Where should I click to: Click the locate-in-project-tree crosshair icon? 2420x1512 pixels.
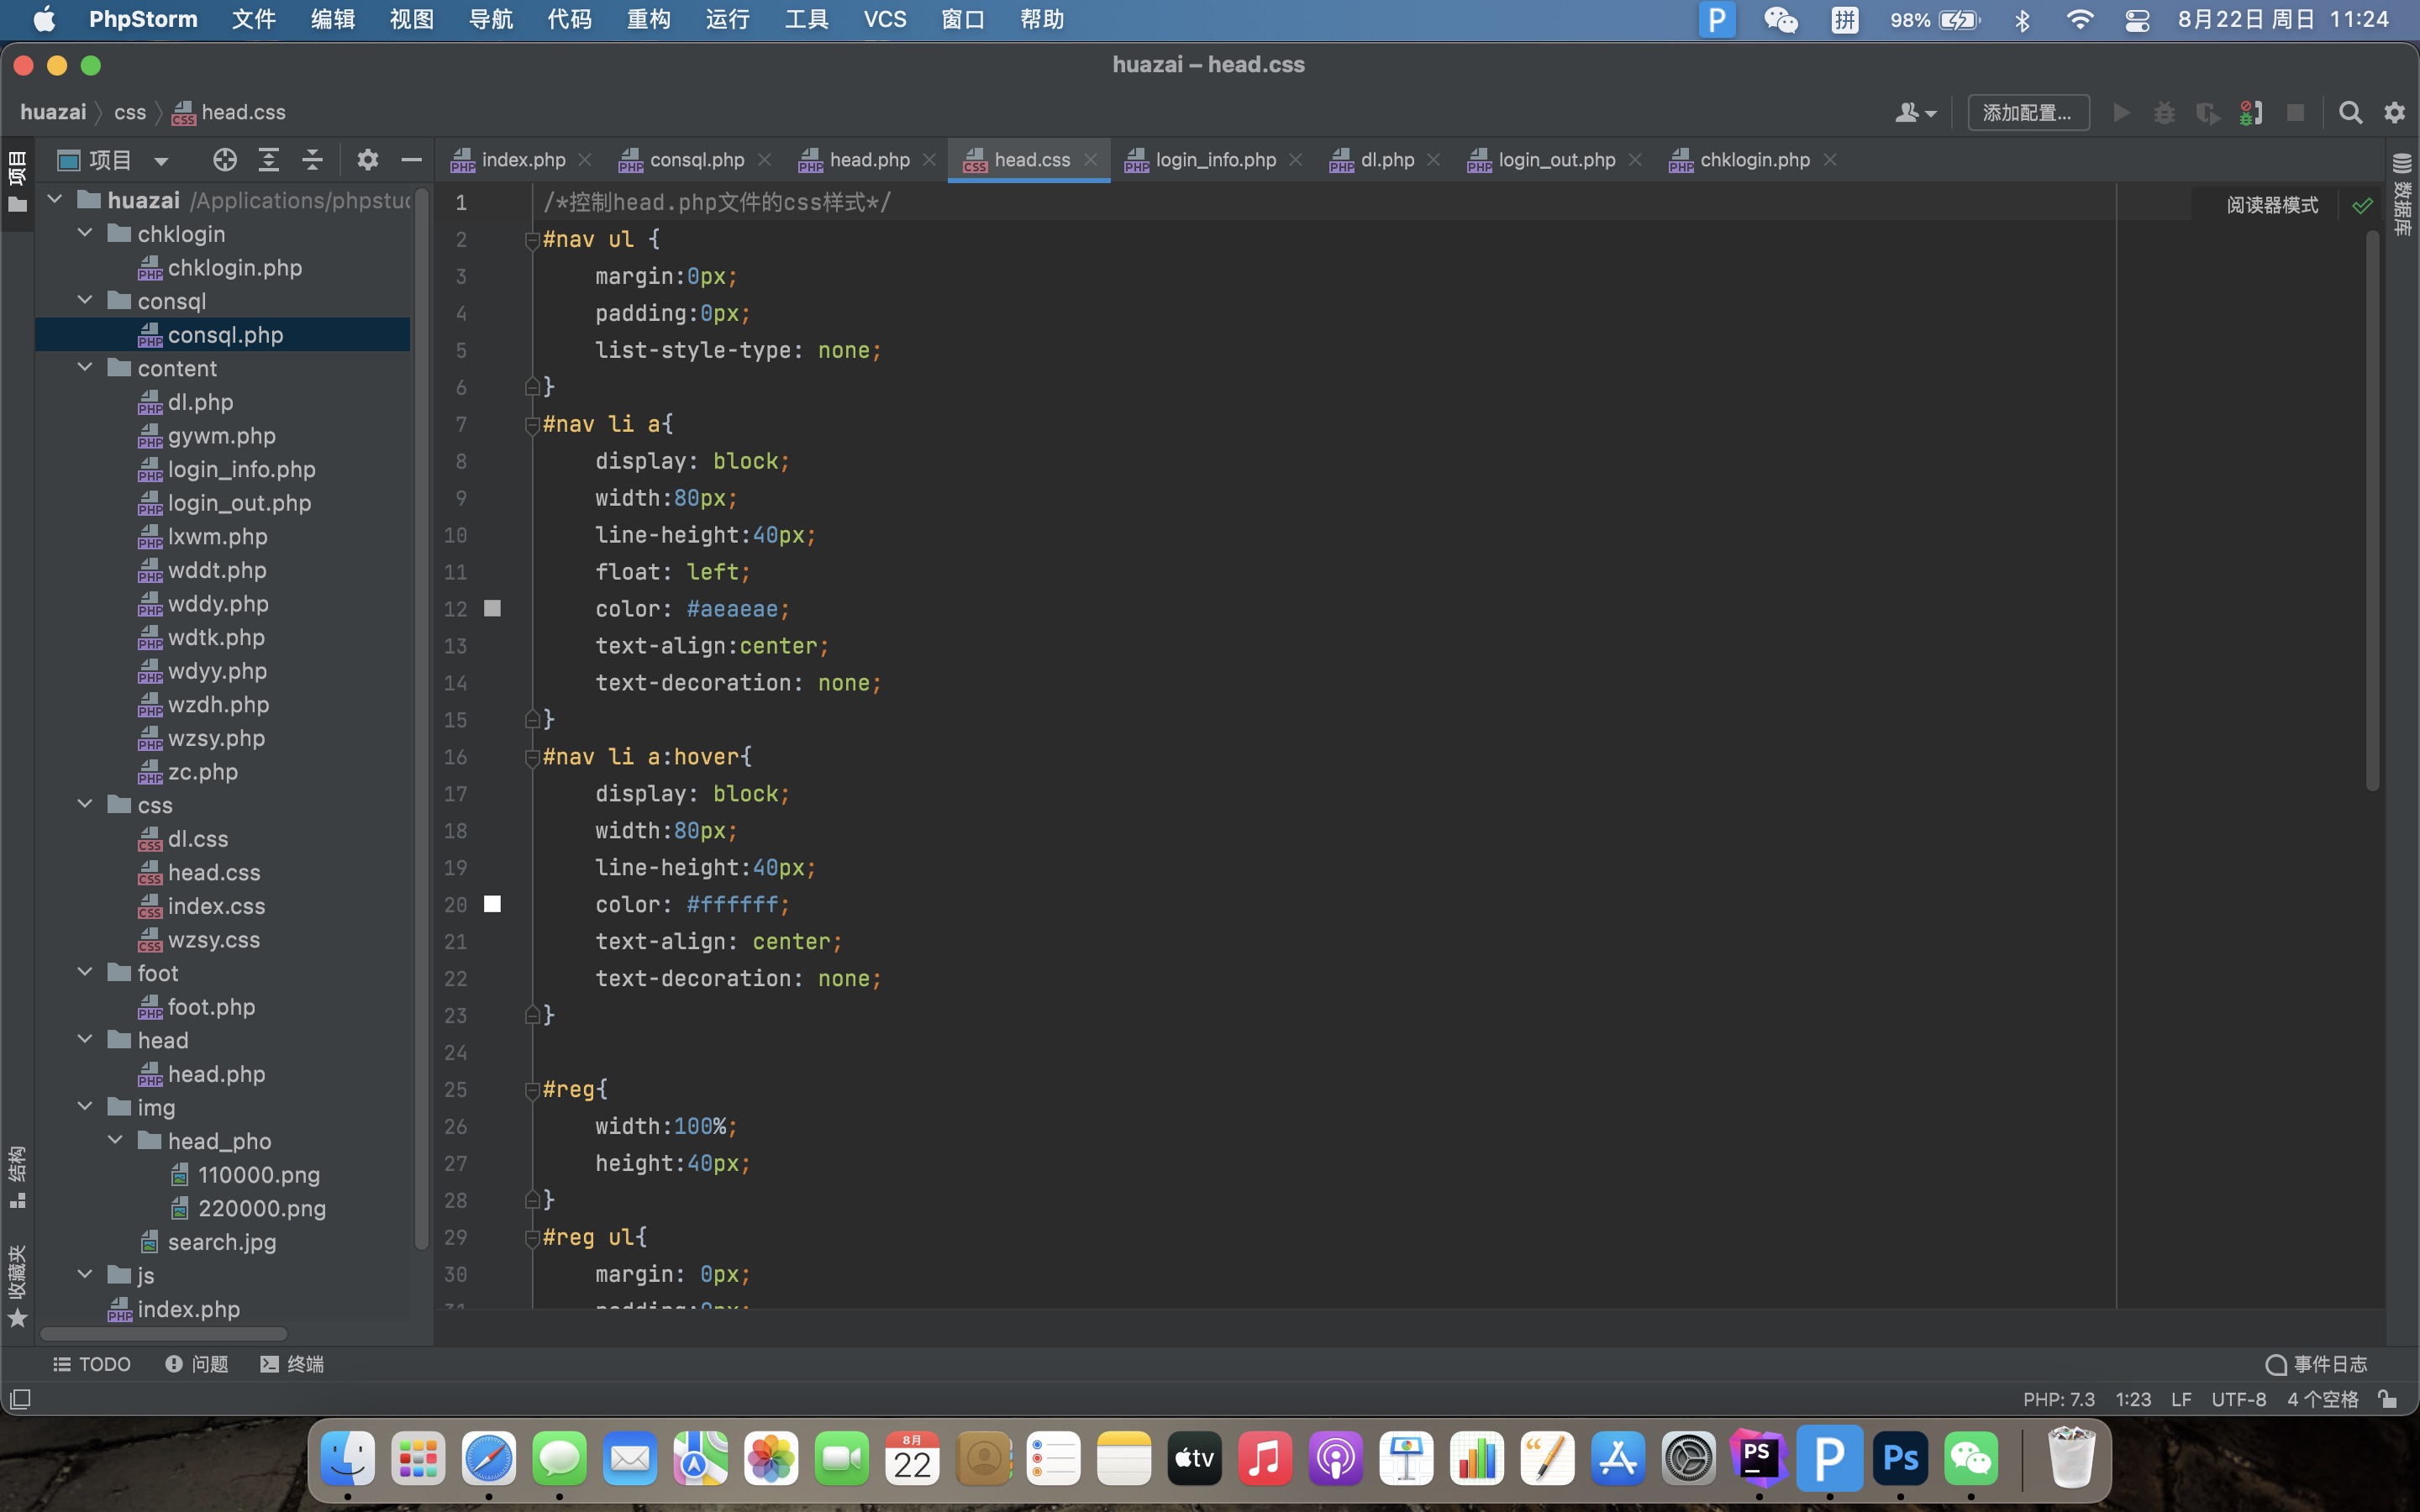coord(225,160)
